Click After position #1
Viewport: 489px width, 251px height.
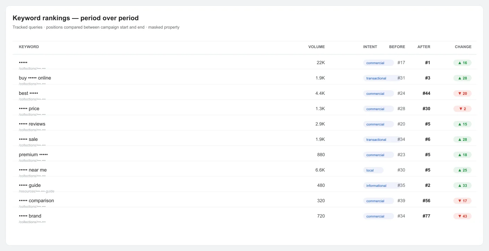point(428,63)
